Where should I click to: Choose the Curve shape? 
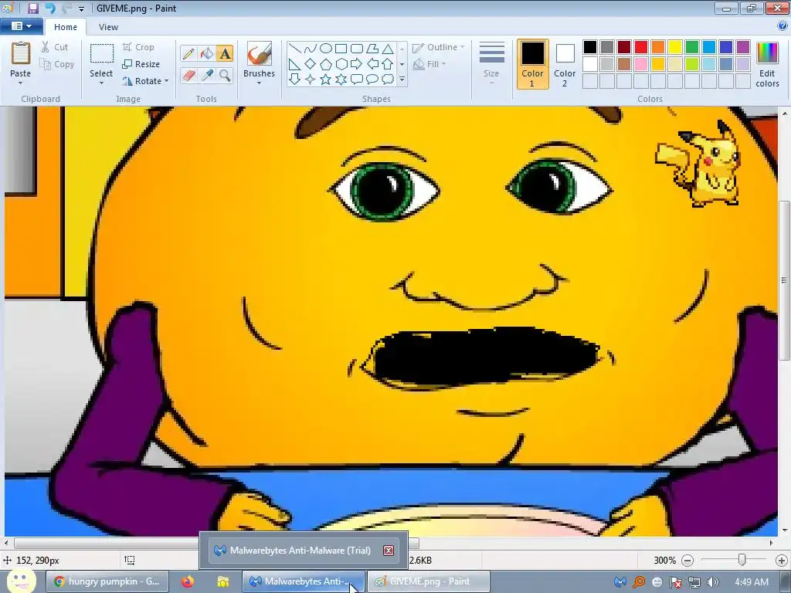click(311, 49)
